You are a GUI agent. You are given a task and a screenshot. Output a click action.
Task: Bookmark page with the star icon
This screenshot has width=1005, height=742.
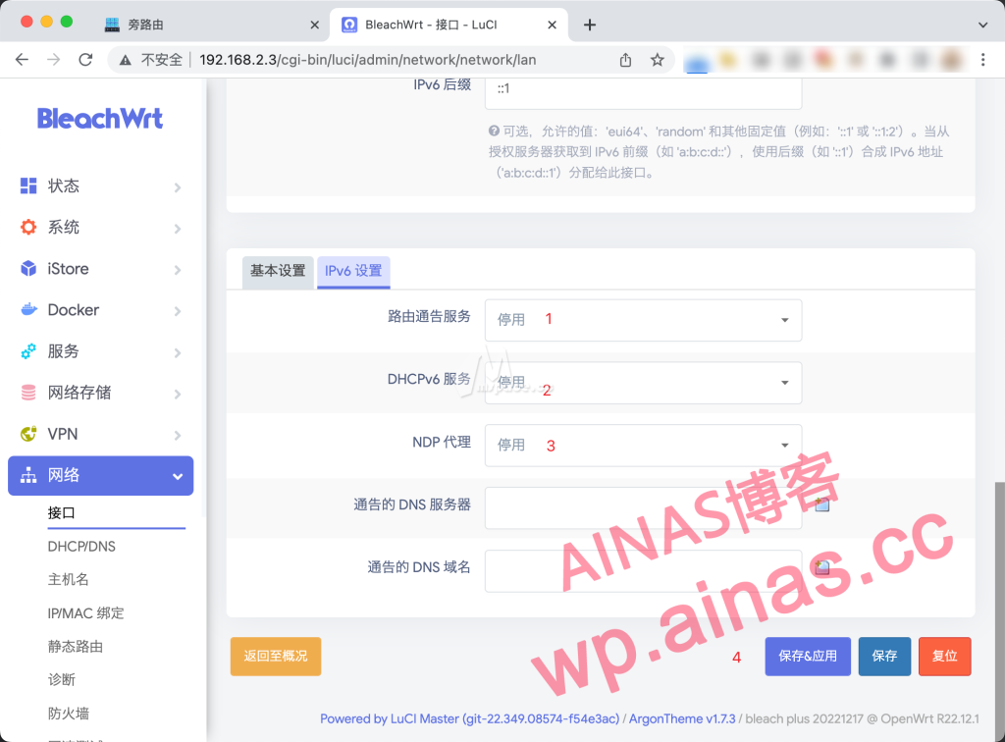[x=657, y=60]
